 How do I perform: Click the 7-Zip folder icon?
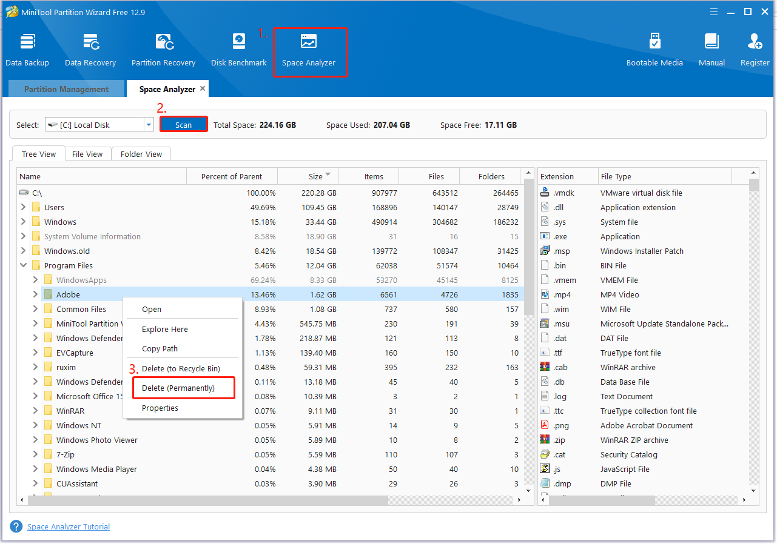[48, 454]
